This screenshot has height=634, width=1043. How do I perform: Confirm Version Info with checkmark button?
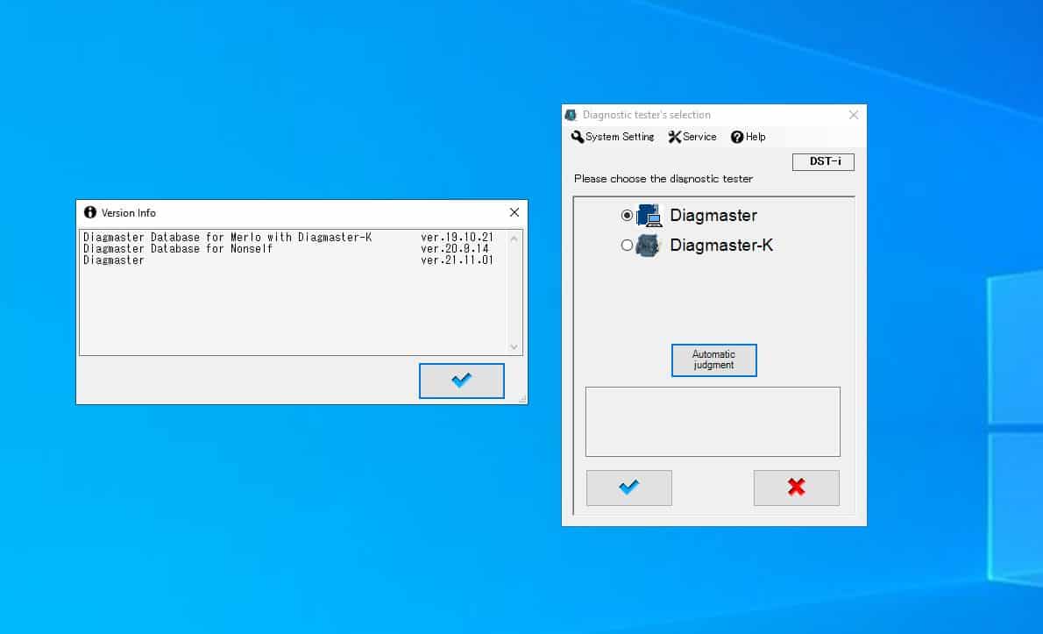click(462, 381)
